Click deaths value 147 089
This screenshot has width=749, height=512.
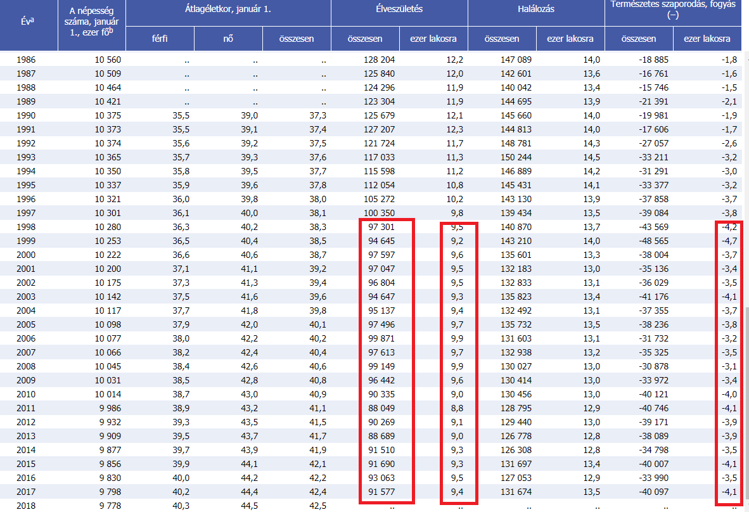(516, 60)
